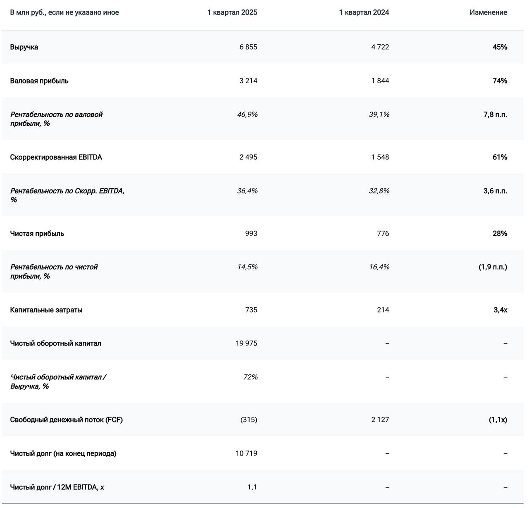The height and width of the screenshot is (508, 529).
Task: Click the 'В млн руб.' header note
Action: (64, 12)
